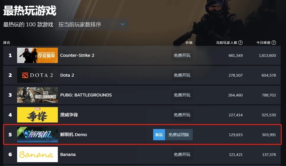
Task: Click the 免费试用版 button for 解限机 Demo
Action: (x=179, y=135)
